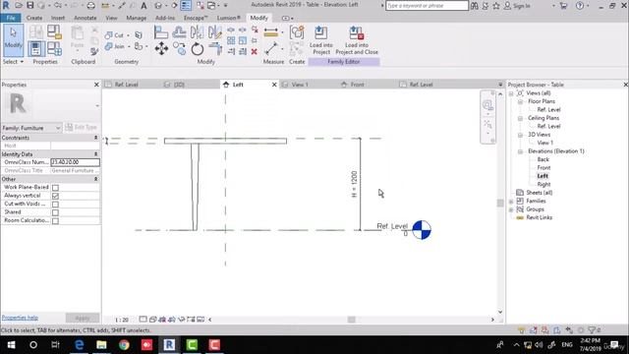Select the Array tool
The image size is (629, 354).
231,40
